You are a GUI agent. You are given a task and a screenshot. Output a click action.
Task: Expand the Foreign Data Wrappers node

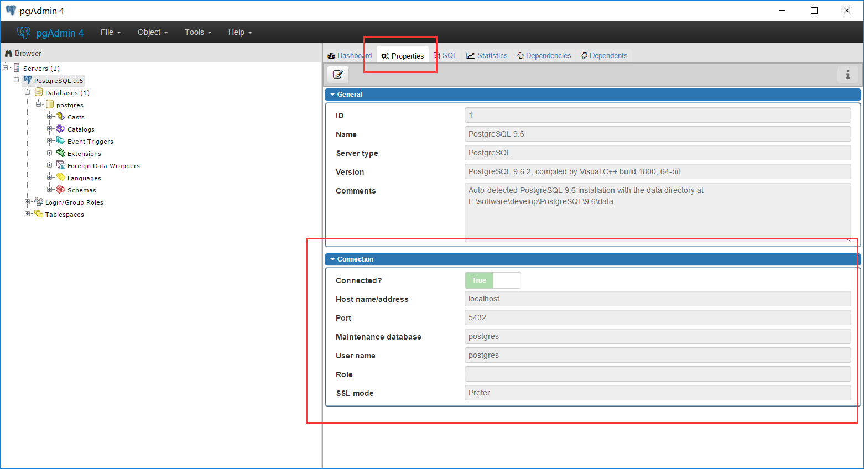[x=50, y=165]
